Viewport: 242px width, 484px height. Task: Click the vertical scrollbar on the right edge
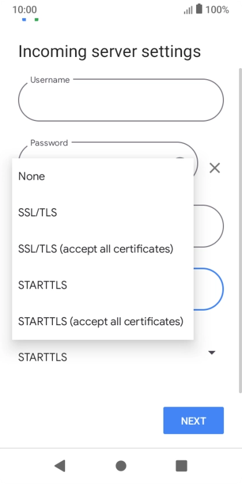pos(240,230)
